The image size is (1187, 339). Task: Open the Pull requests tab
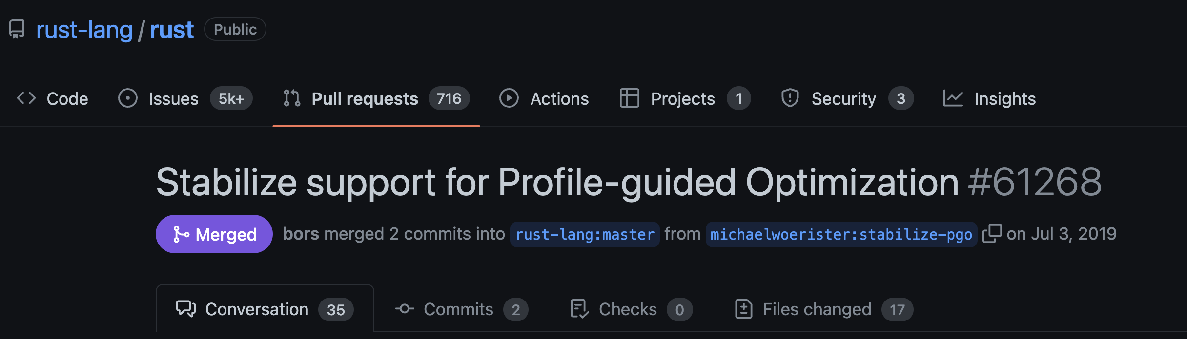(365, 99)
